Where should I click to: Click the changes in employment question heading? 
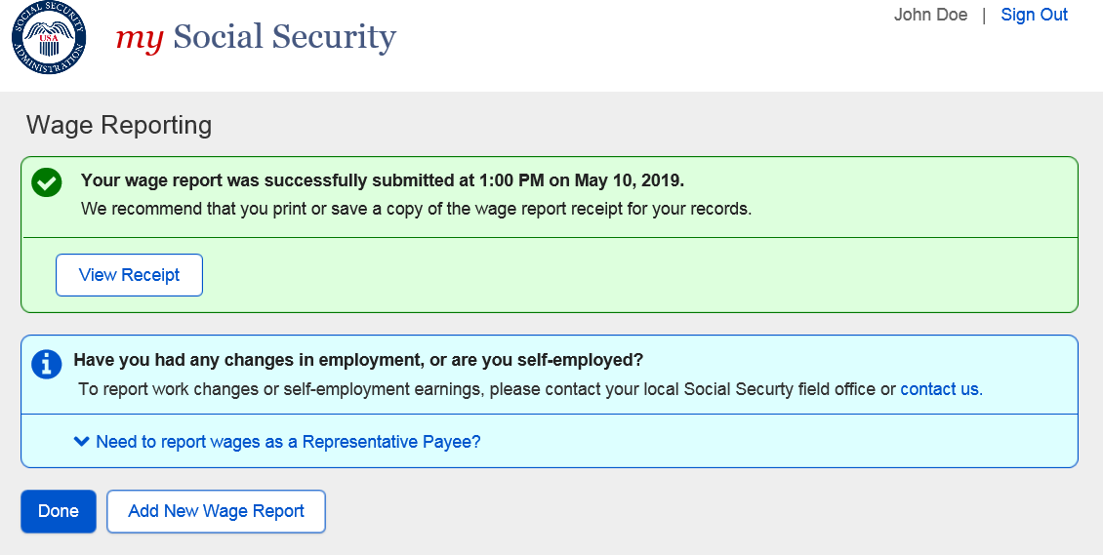coord(358,360)
